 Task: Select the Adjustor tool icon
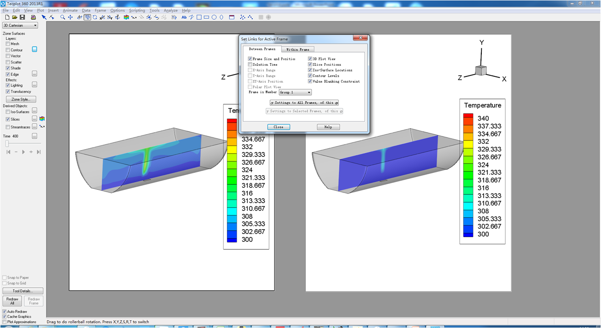tap(52, 17)
